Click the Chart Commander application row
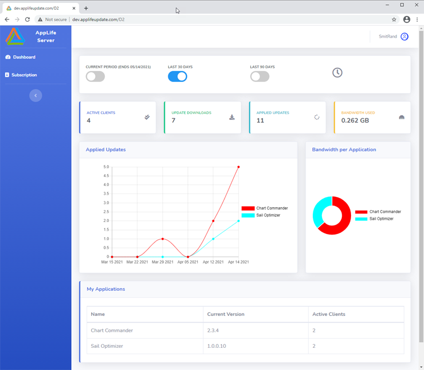The image size is (424, 370). 245,330
